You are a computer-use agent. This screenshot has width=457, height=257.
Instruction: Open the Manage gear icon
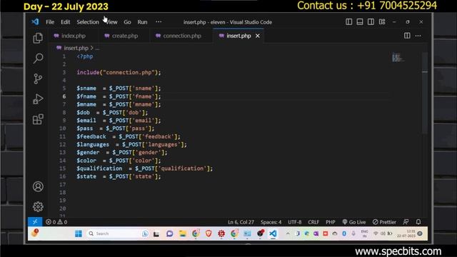point(38,206)
